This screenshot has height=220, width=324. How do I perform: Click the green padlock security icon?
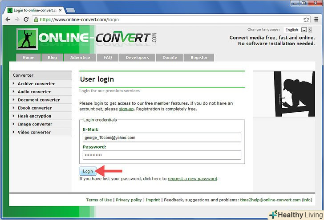pos(36,20)
